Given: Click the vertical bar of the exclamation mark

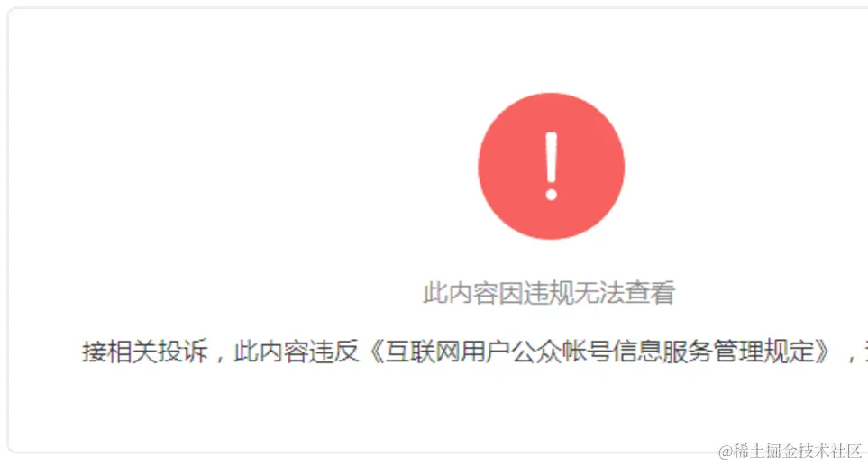Looking at the screenshot, I should pyautogui.click(x=552, y=157).
